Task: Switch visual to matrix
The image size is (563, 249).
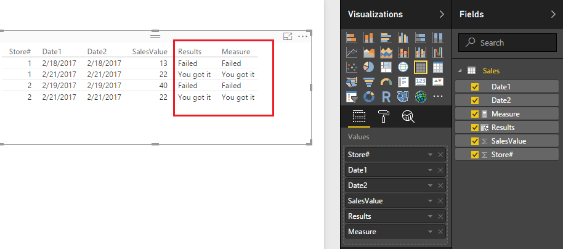Action: coord(438,67)
